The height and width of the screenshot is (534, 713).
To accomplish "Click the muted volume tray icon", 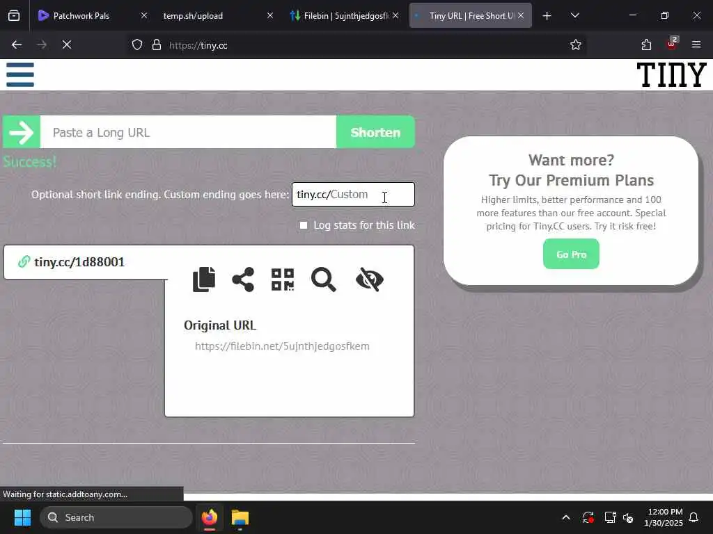I will 629,517.
